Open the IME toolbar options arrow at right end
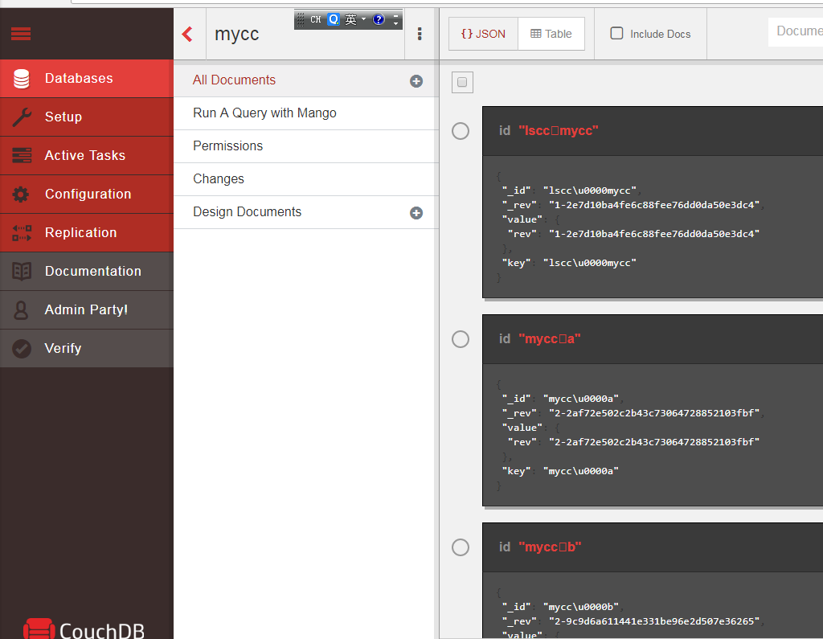823x639 pixels. [x=395, y=20]
